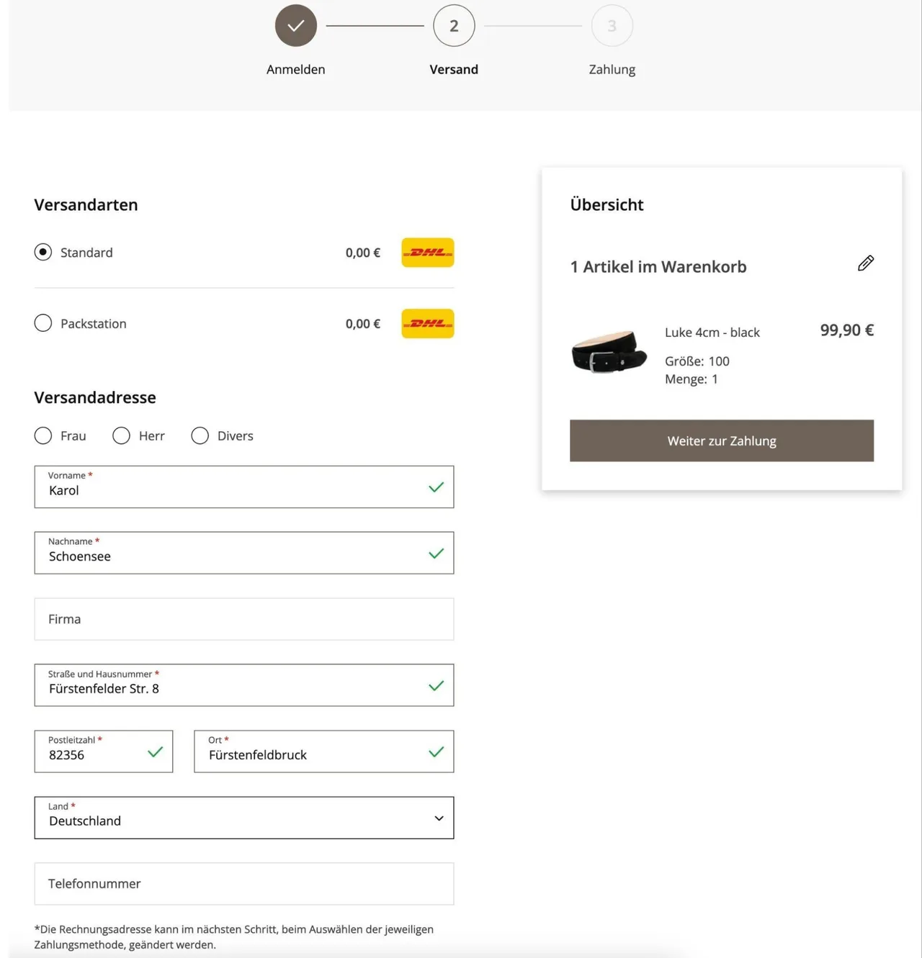Click the step 2 Versand circle

click(454, 26)
